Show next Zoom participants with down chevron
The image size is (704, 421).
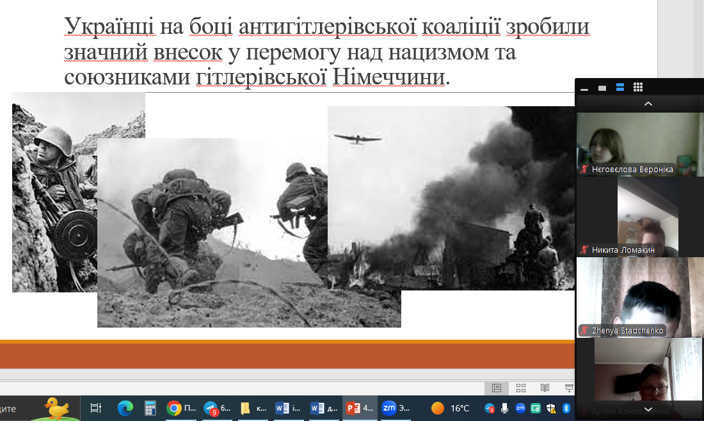648,409
